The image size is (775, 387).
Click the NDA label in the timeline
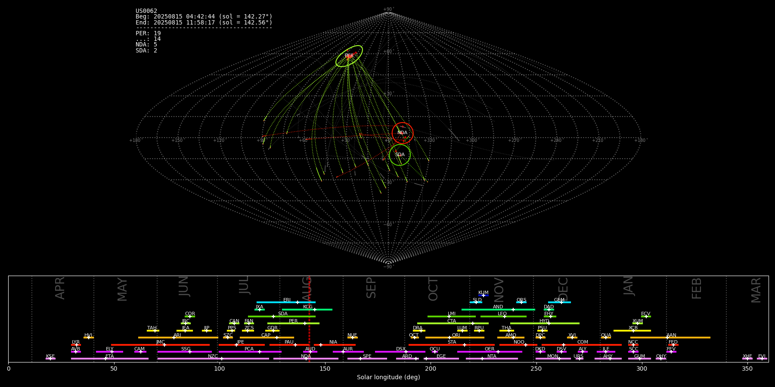306,356
